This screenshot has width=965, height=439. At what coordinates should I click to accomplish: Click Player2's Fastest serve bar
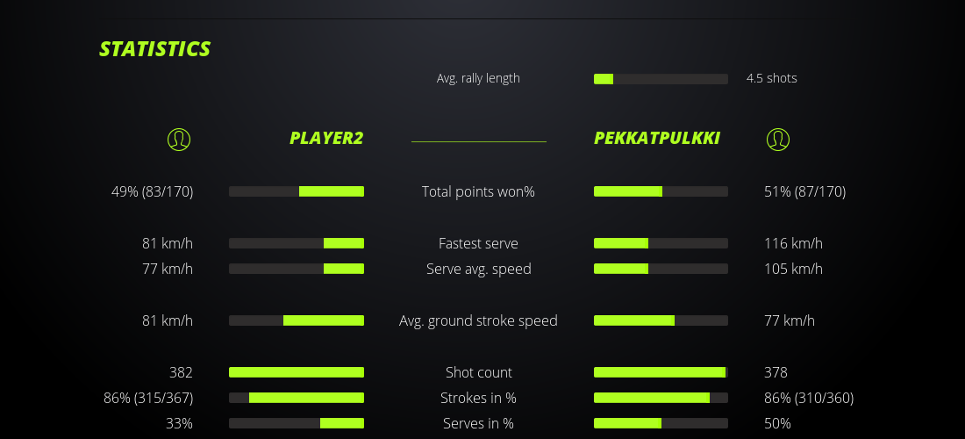click(x=297, y=243)
